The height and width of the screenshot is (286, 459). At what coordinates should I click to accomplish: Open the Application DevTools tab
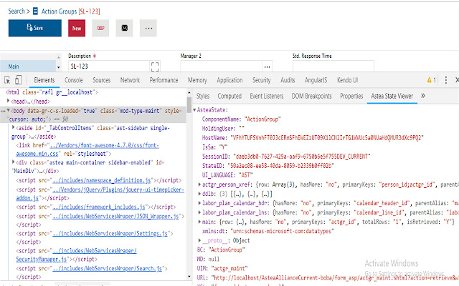[x=229, y=80]
